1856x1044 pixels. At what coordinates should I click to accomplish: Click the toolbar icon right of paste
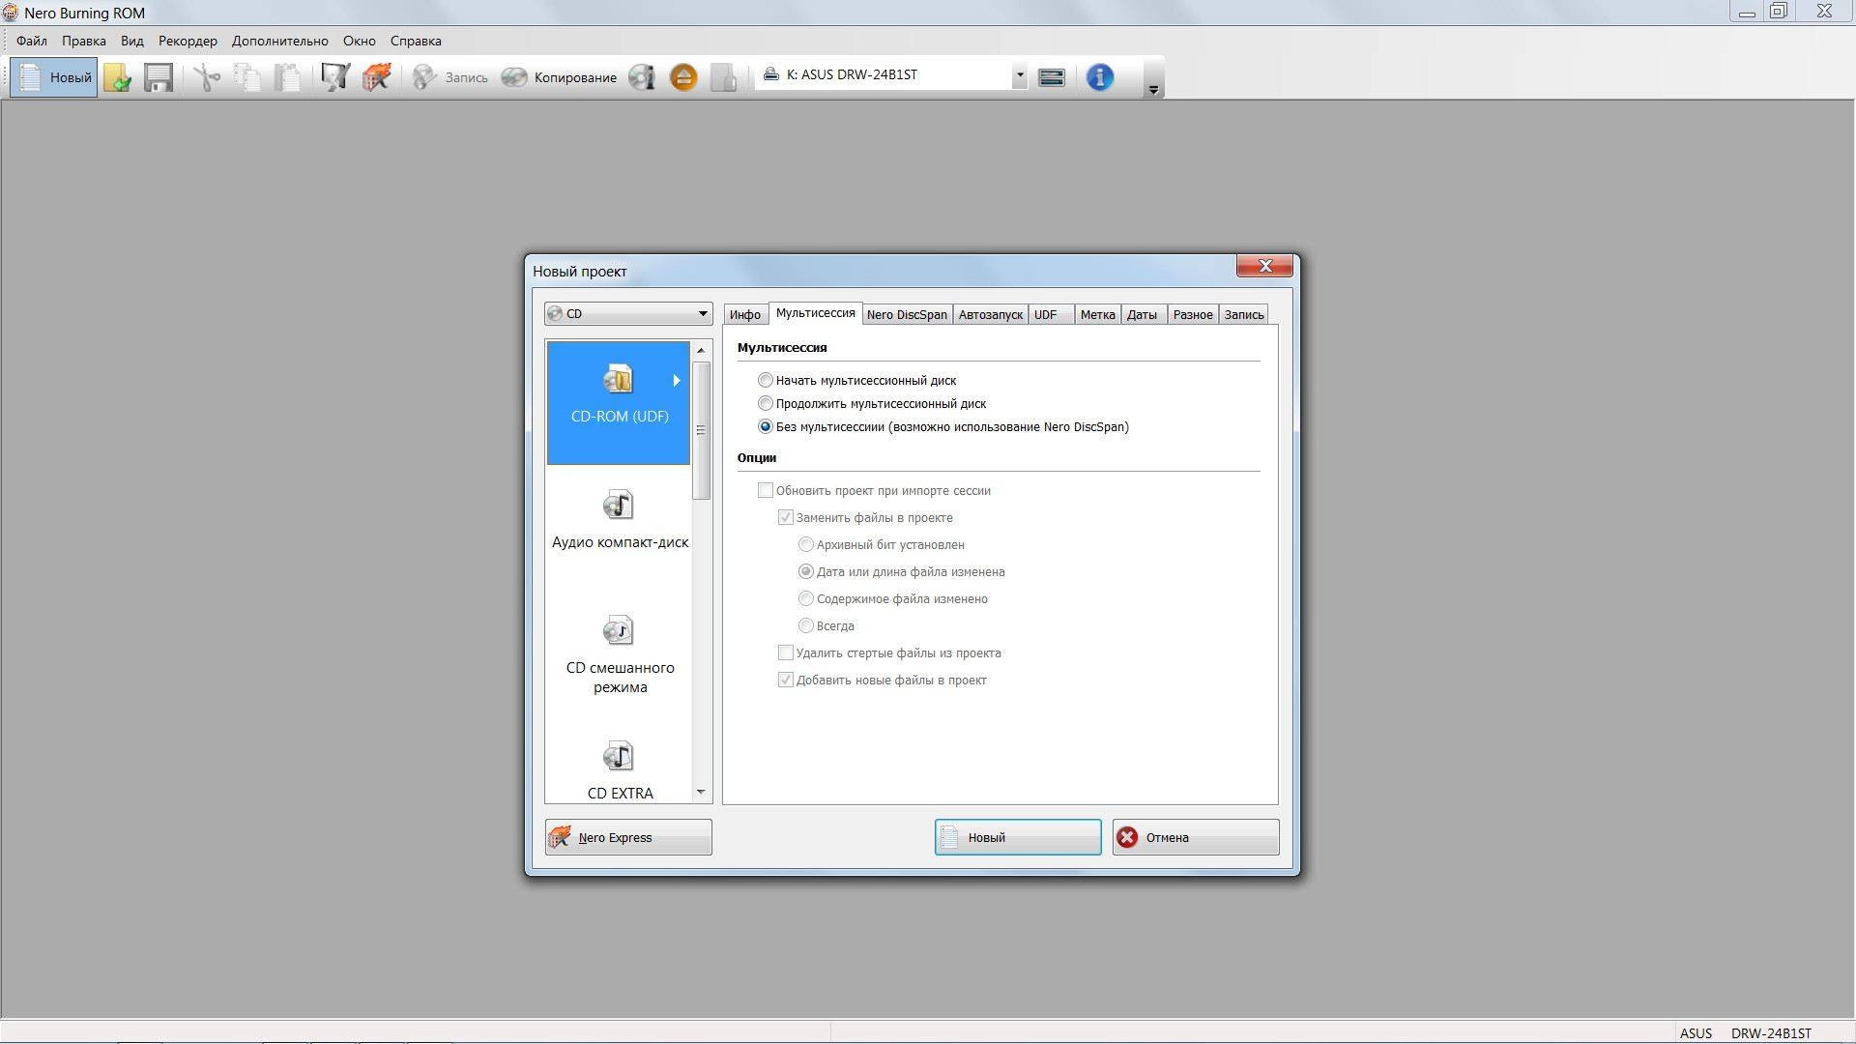334,77
